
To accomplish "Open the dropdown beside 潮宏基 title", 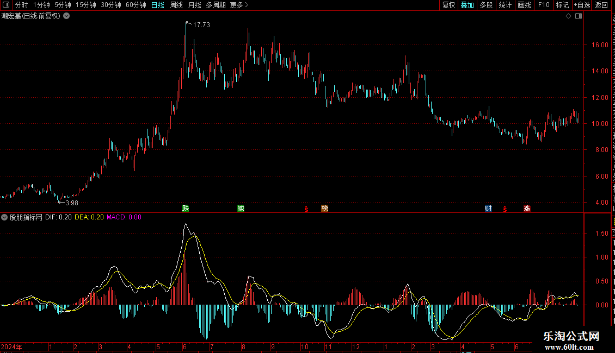I will pyautogui.click(x=67, y=16).
